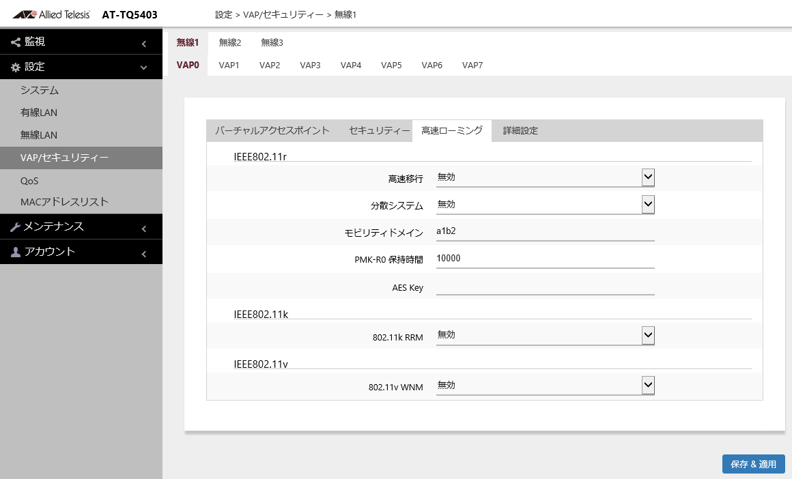Open the 分散システム dropdown
Image resolution: width=792 pixels, height=479 pixels.
point(545,205)
